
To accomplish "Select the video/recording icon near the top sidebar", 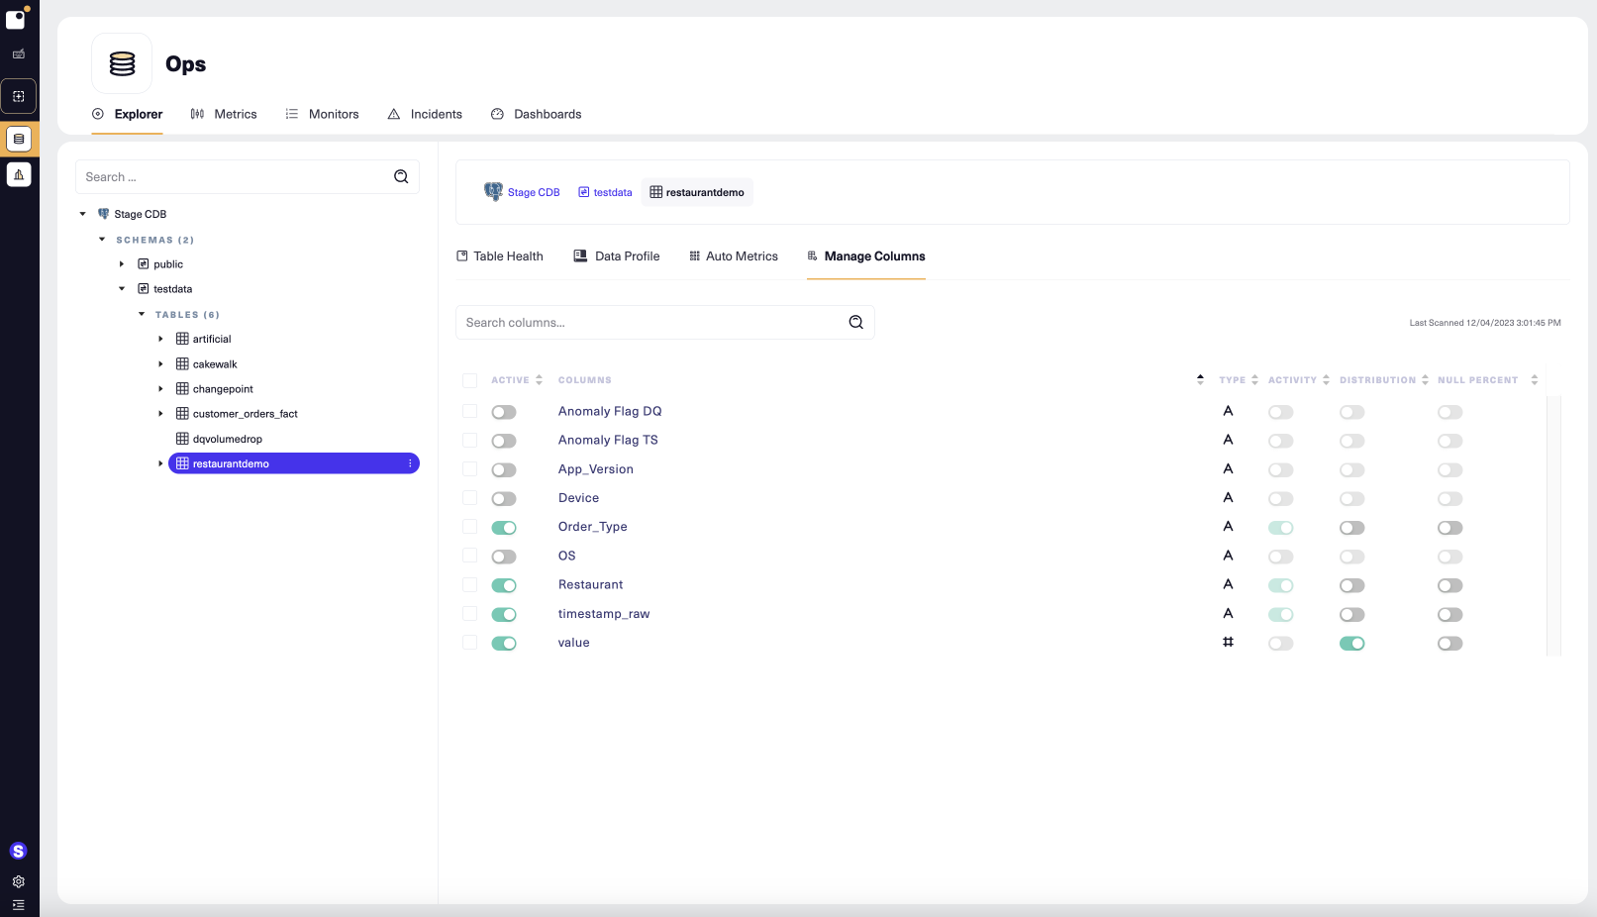I will pyautogui.click(x=18, y=54).
